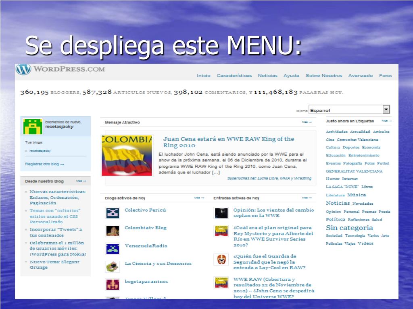413x309 pixels.
Task: Open Superluchas.net source link
Action: click(269, 178)
